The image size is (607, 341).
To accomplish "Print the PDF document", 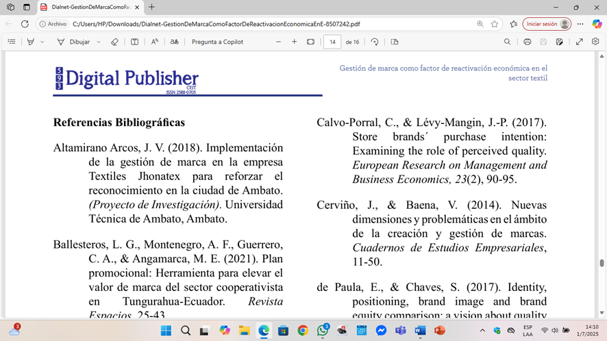I will (528, 42).
